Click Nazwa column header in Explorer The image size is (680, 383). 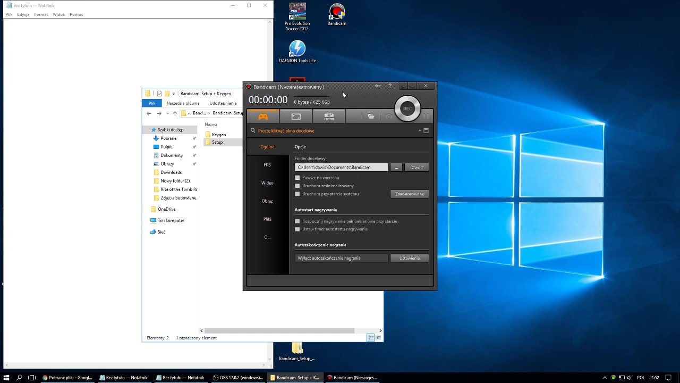(x=211, y=124)
